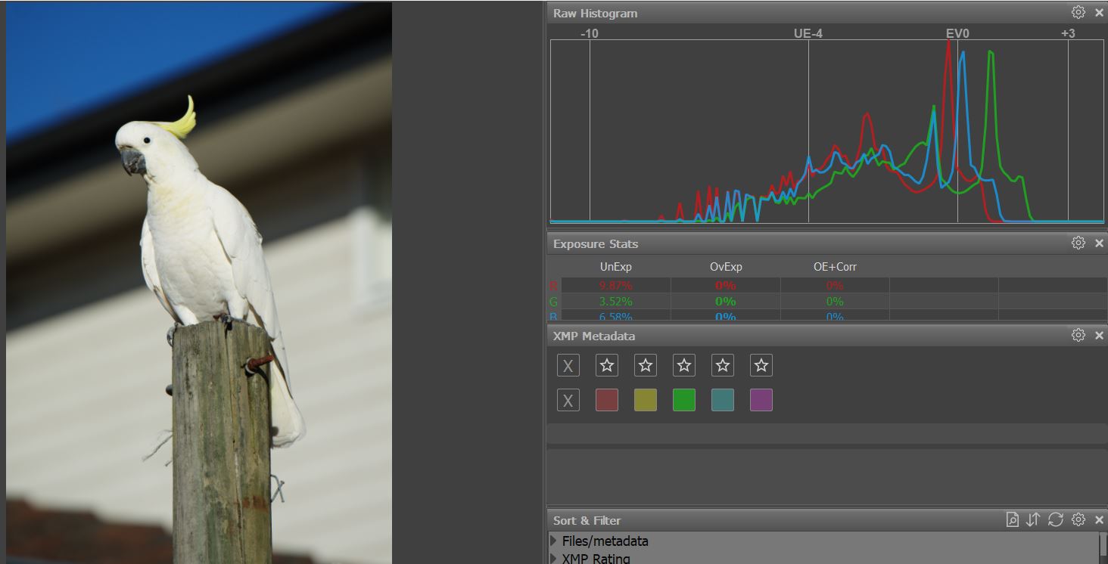Open XMP Metadata settings gear
The width and height of the screenshot is (1108, 564).
1078,335
